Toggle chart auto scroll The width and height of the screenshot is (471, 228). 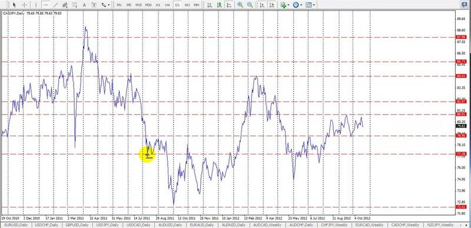[x=262, y=5]
